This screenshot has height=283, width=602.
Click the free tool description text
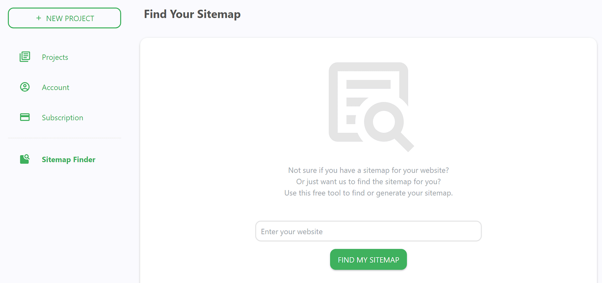[x=368, y=193]
